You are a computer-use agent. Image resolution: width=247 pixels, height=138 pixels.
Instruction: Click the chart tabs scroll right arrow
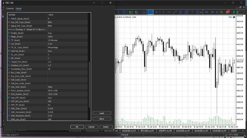click(243, 131)
